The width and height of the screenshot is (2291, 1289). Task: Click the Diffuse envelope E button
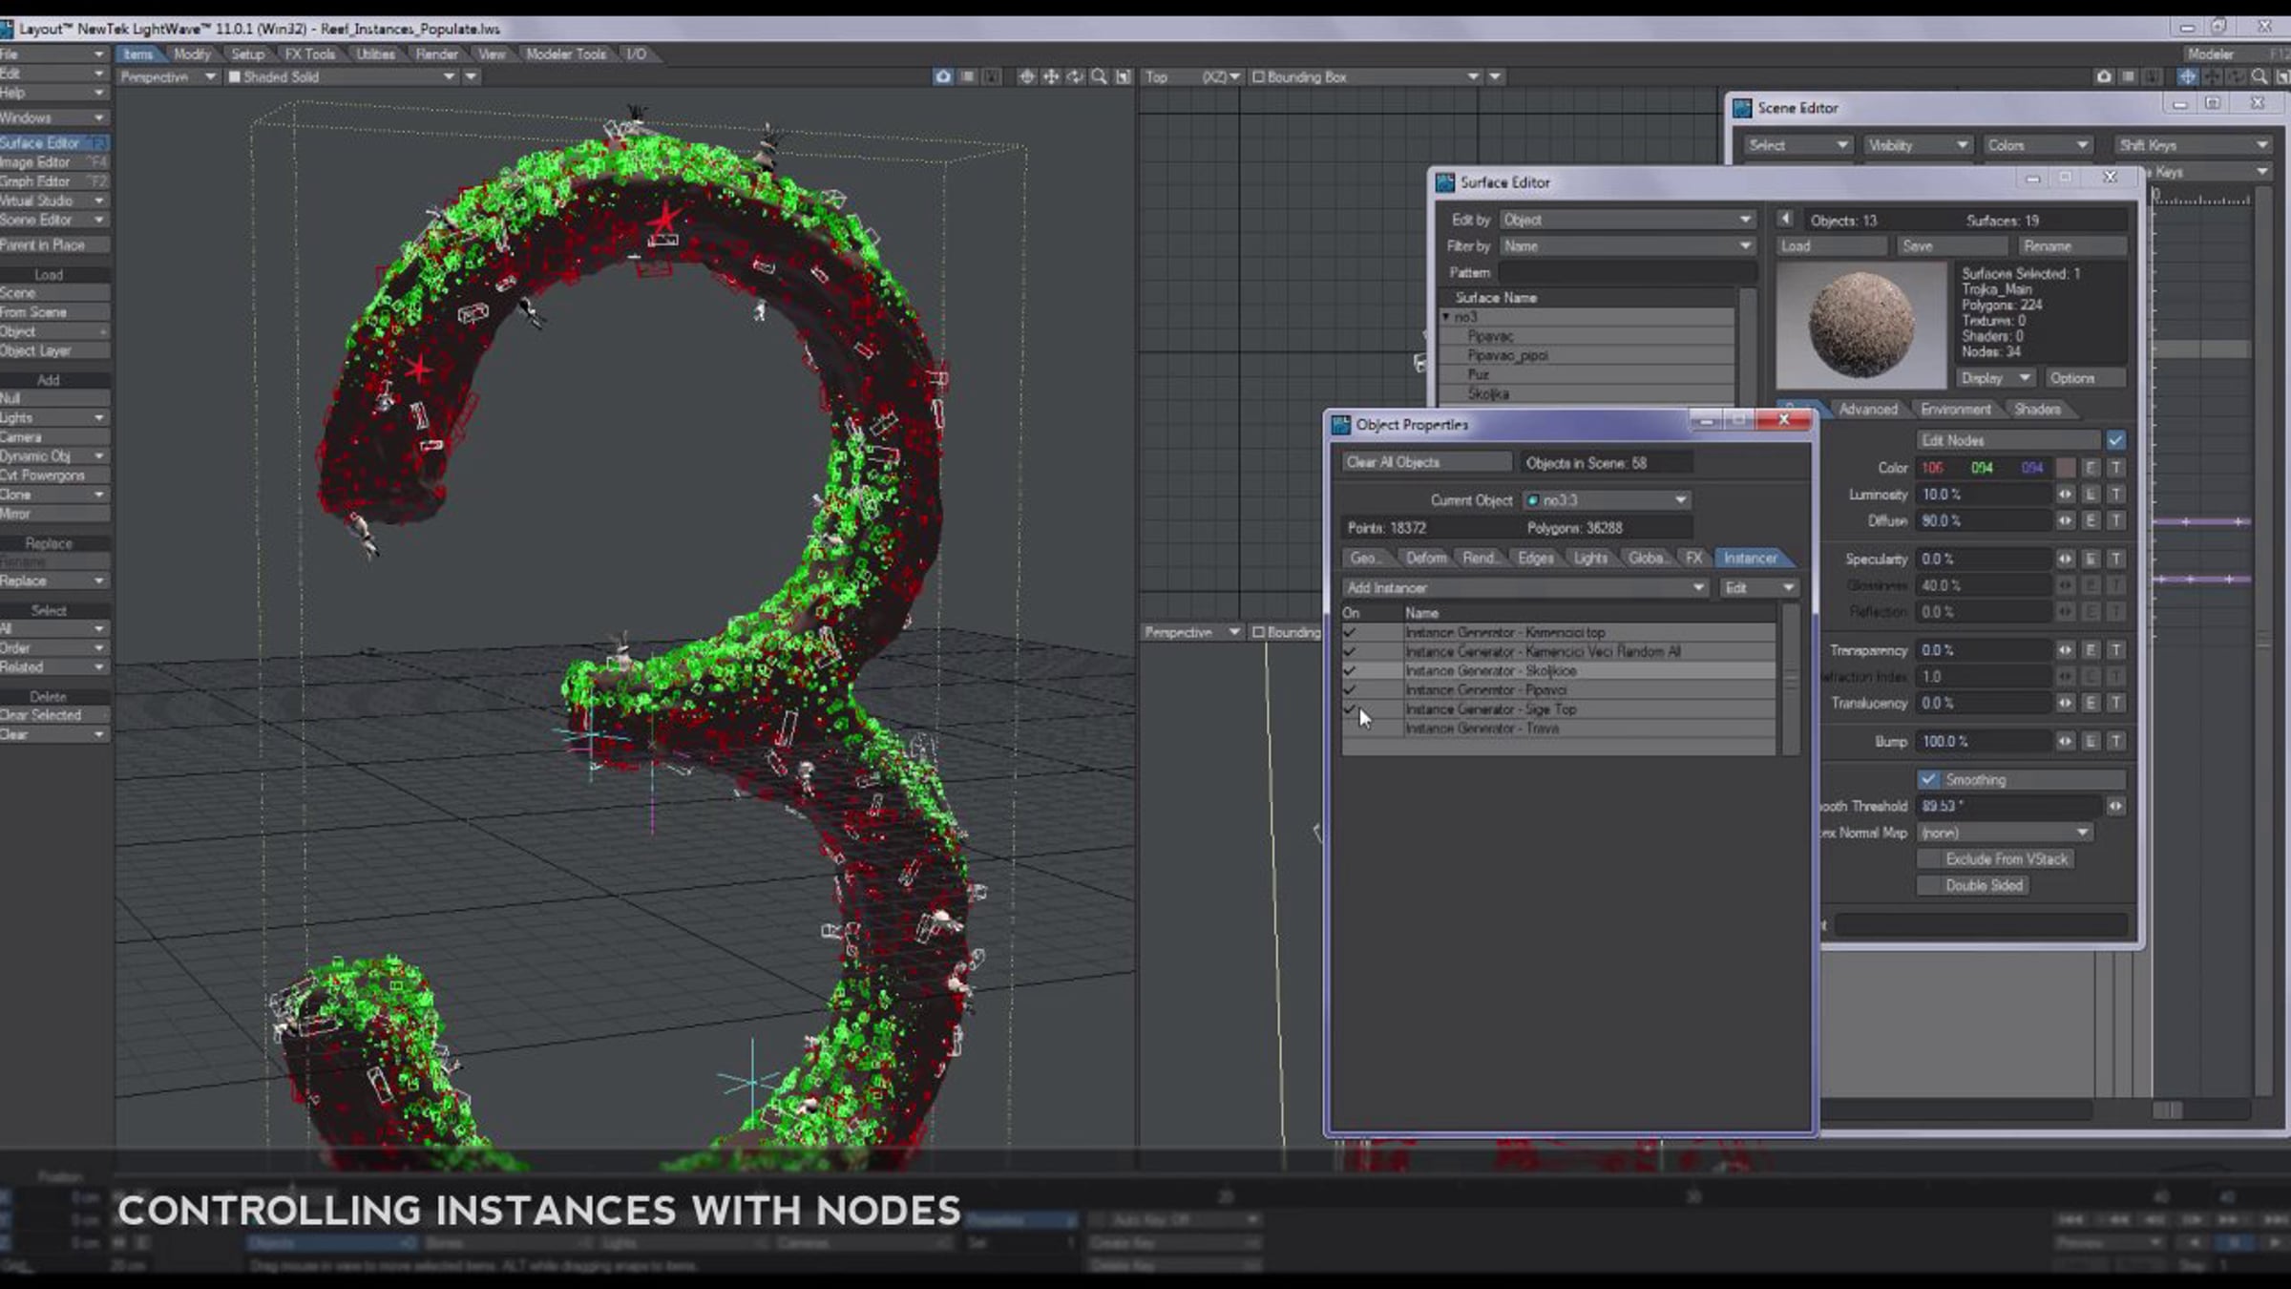[2091, 520]
